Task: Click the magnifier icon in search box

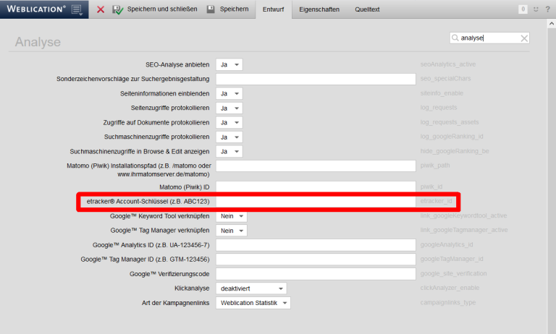Action: pos(455,38)
